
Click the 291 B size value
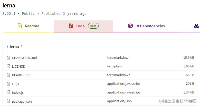(190, 84)
